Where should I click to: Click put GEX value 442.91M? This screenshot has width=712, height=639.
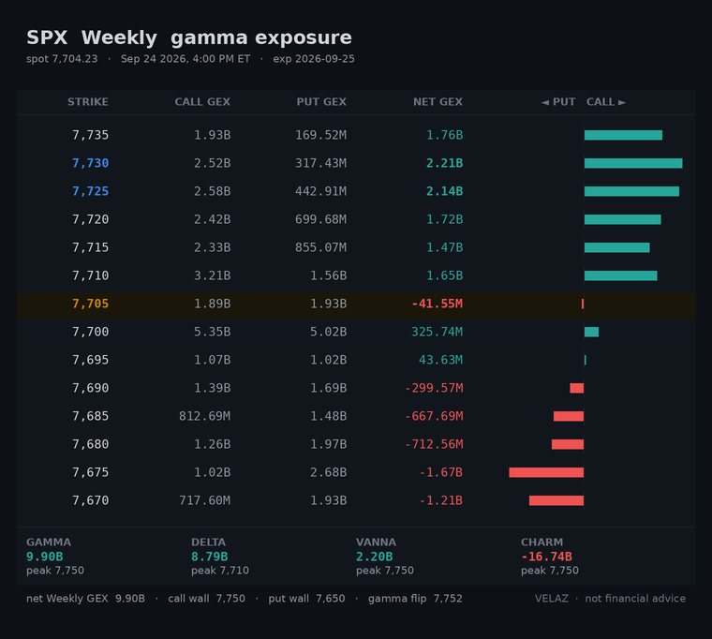[320, 191]
